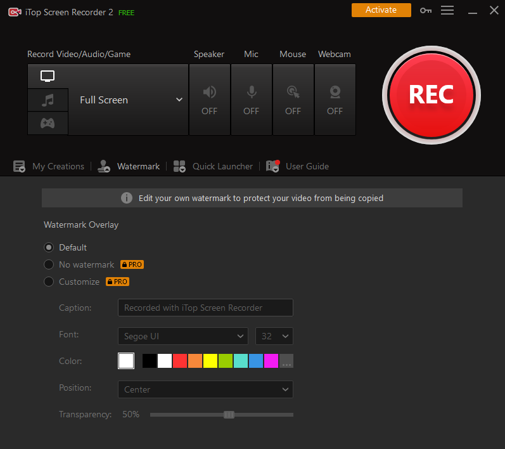Open the hamburger menu in title bar

[x=447, y=10]
